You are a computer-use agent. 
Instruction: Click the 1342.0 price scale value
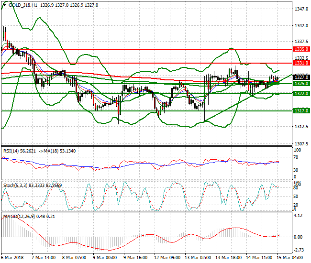301,25
